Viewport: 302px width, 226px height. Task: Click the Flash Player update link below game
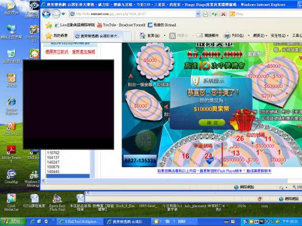pyautogui.click(x=214, y=171)
